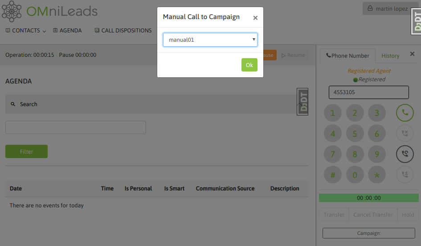Screen dimensions: 421x246
Task: Click the hang up call icon
Action: pyautogui.click(x=405, y=133)
